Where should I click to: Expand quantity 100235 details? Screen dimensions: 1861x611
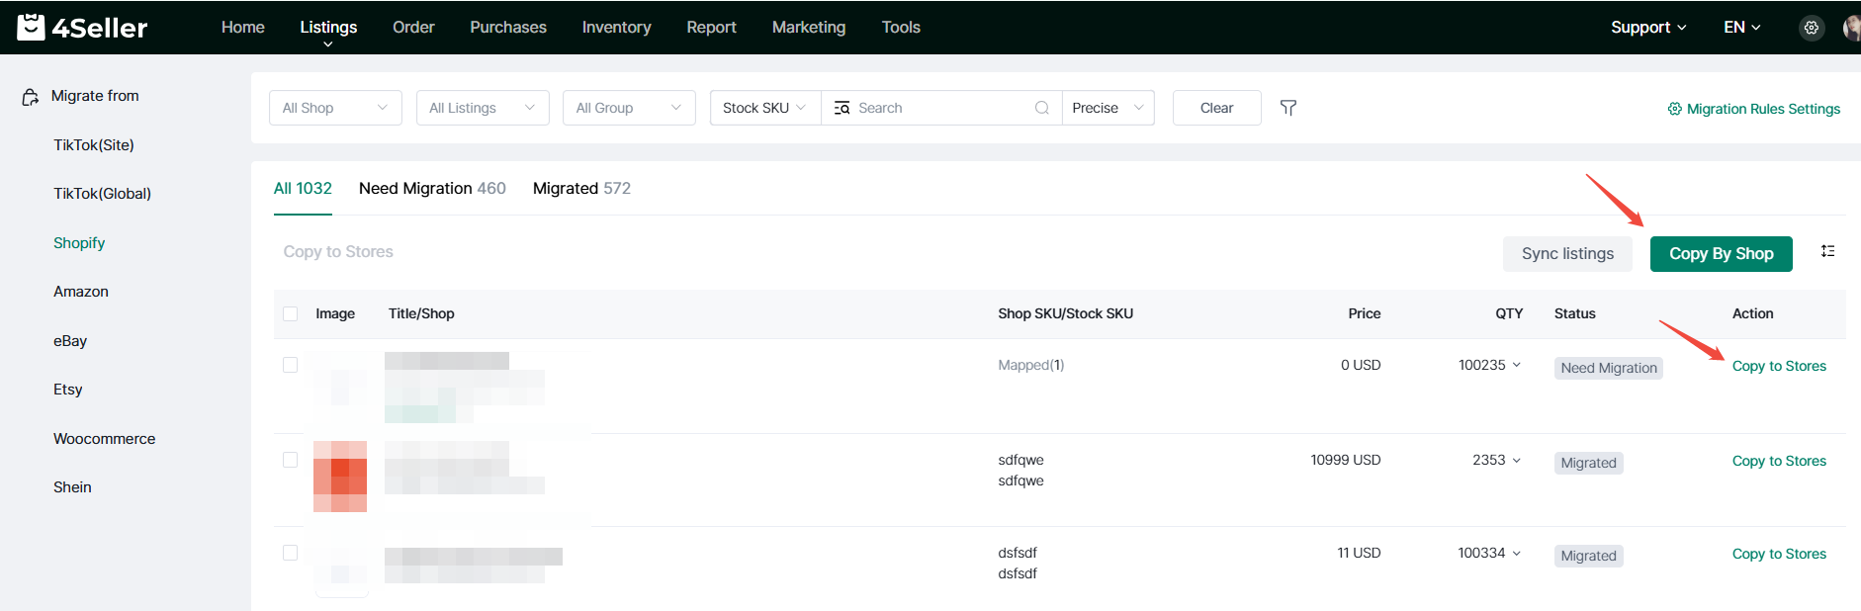coord(1517,366)
